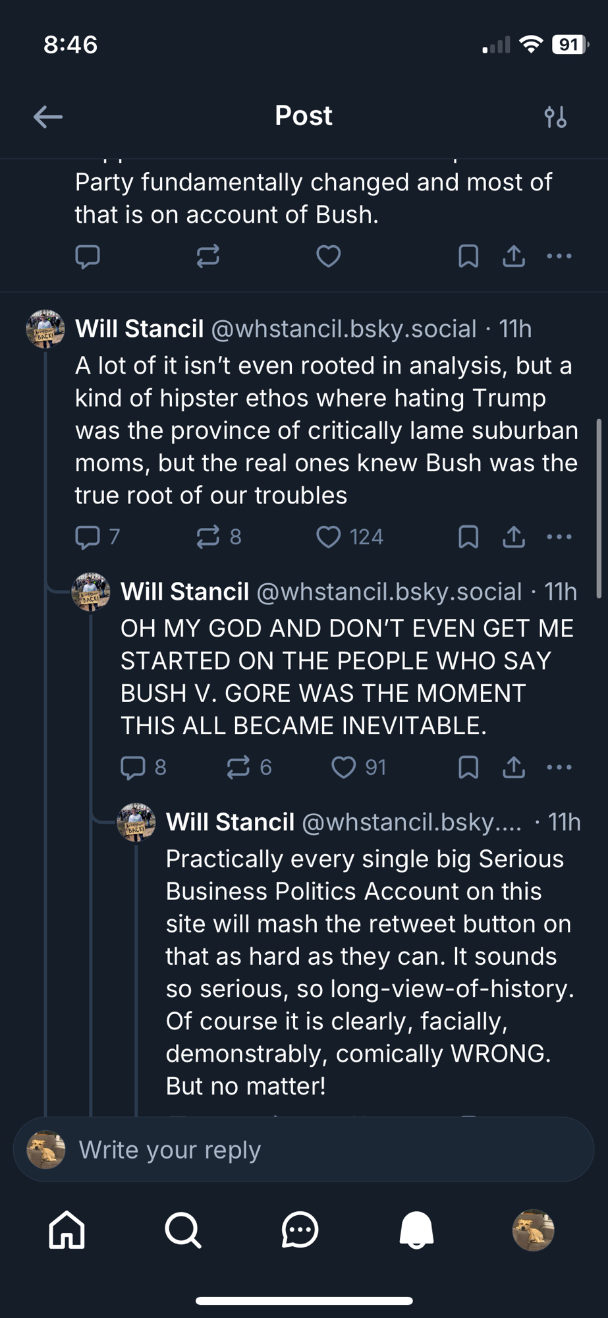The width and height of the screenshot is (608, 1318).
Task: Open the Chat messages tab
Action: point(300,1230)
